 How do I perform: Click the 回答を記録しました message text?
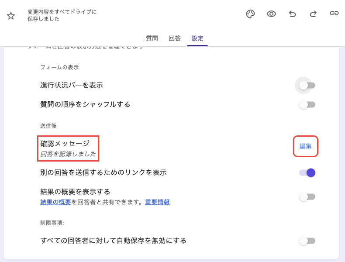click(68, 154)
